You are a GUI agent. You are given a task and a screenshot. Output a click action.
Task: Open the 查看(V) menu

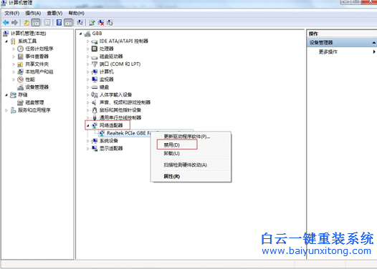click(x=54, y=13)
